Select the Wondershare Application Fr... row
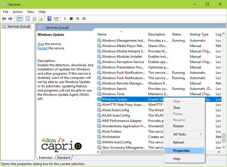The height and width of the screenshot is (167, 227). click(130, 126)
